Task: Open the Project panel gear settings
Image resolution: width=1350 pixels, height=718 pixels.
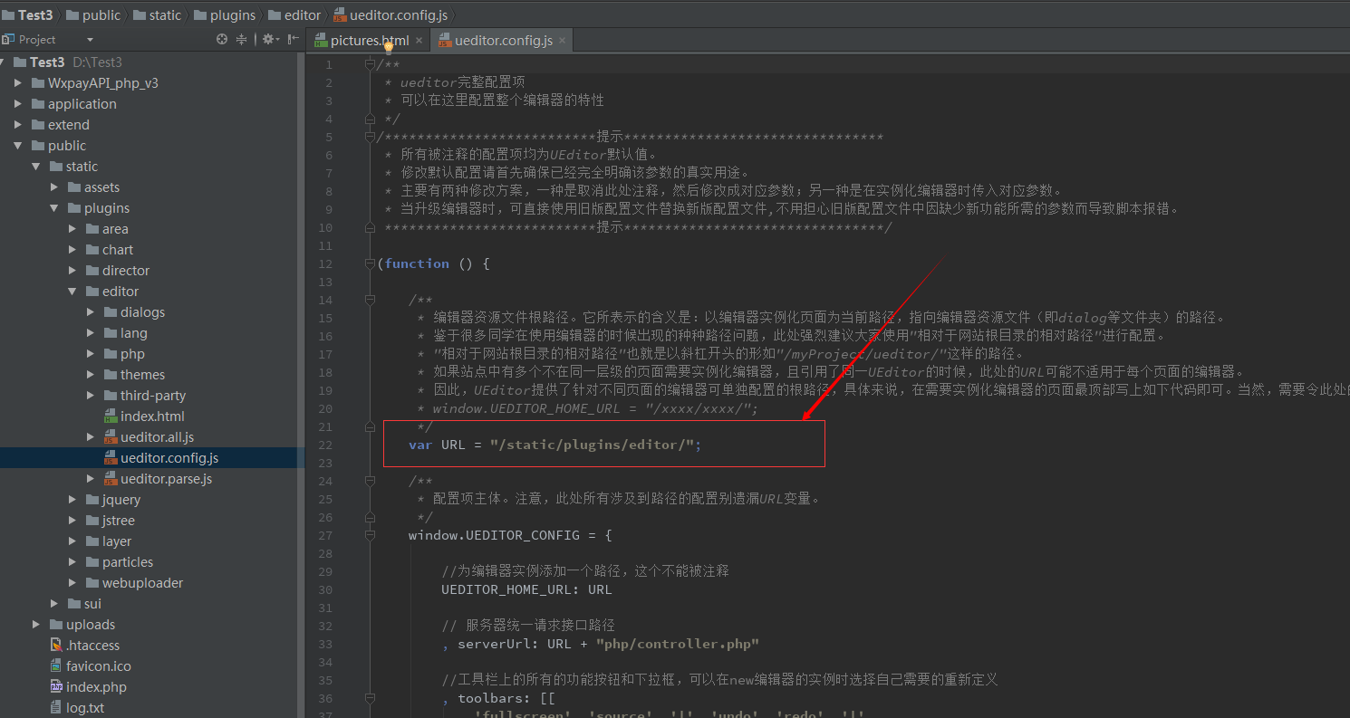Action: click(x=268, y=39)
